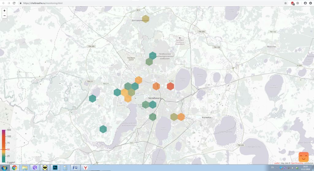The height and width of the screenshot is (171, 314).
Task: Open the Leaflet attribution link
Action: click(277, 163)
